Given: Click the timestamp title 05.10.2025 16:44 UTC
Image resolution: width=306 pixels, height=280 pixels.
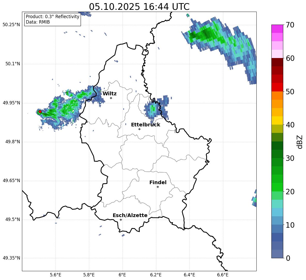Looking at the screenshot, I should (139, 7).
